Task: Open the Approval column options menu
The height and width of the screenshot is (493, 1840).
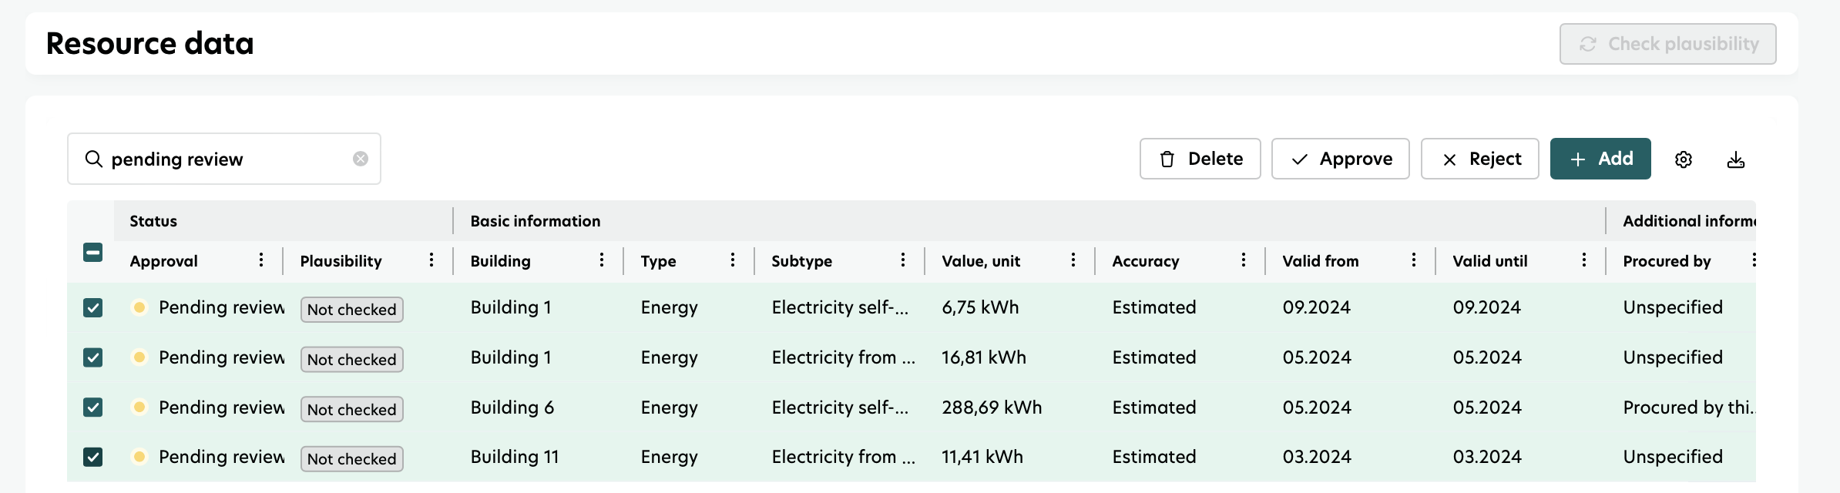Action: pyautogui.click(x=261, y=260)
